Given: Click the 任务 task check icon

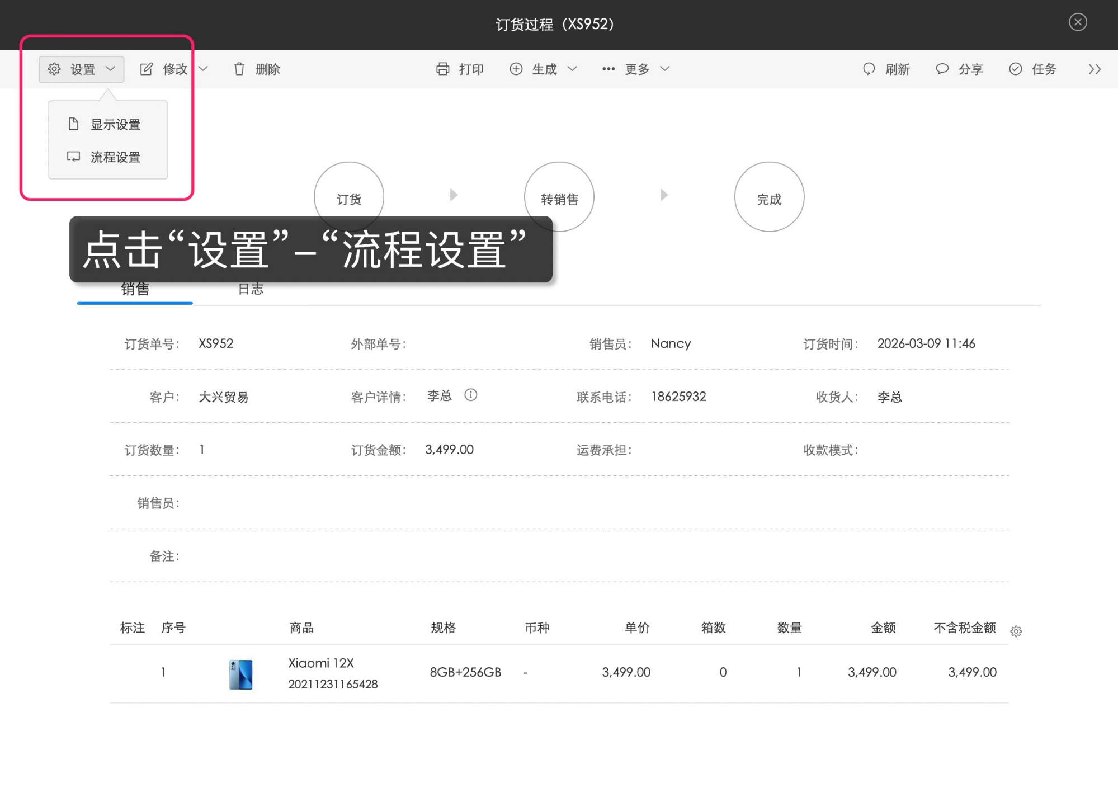Looking at the screenshot, I should click(x=1016, y=68).
